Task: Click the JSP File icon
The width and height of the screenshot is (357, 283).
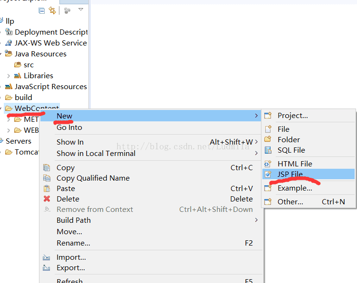Action: 268,174
